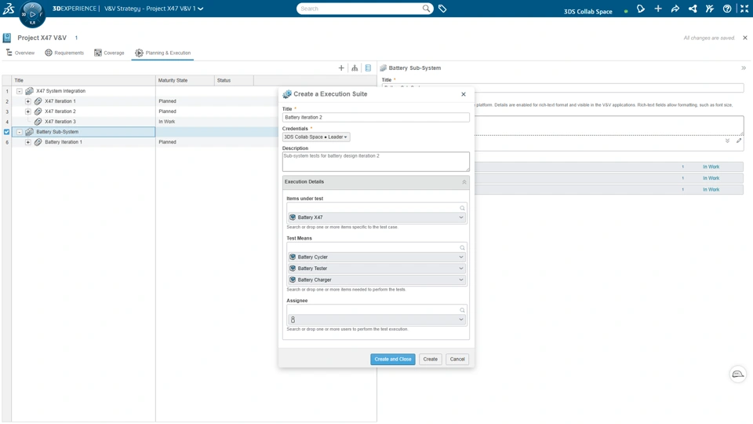Close the Project X47 V&V widget
This screenshot has width=753, height=424.
tap(745, 38)
